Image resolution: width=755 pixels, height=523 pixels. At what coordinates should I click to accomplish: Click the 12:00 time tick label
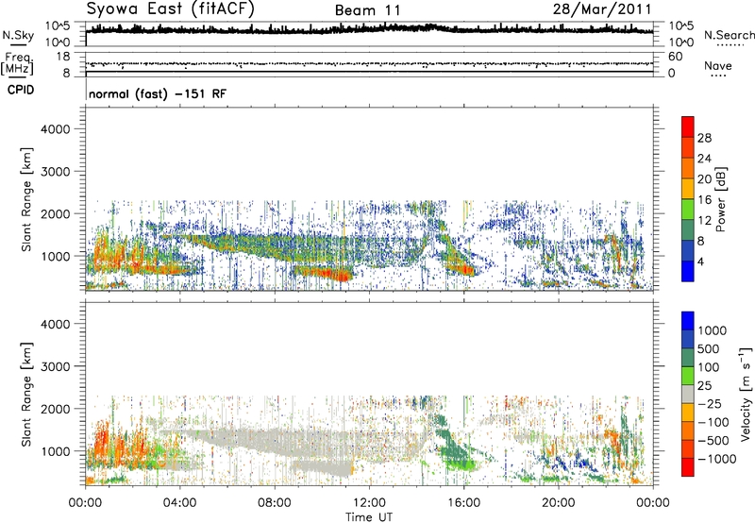[x=369, y=503]
